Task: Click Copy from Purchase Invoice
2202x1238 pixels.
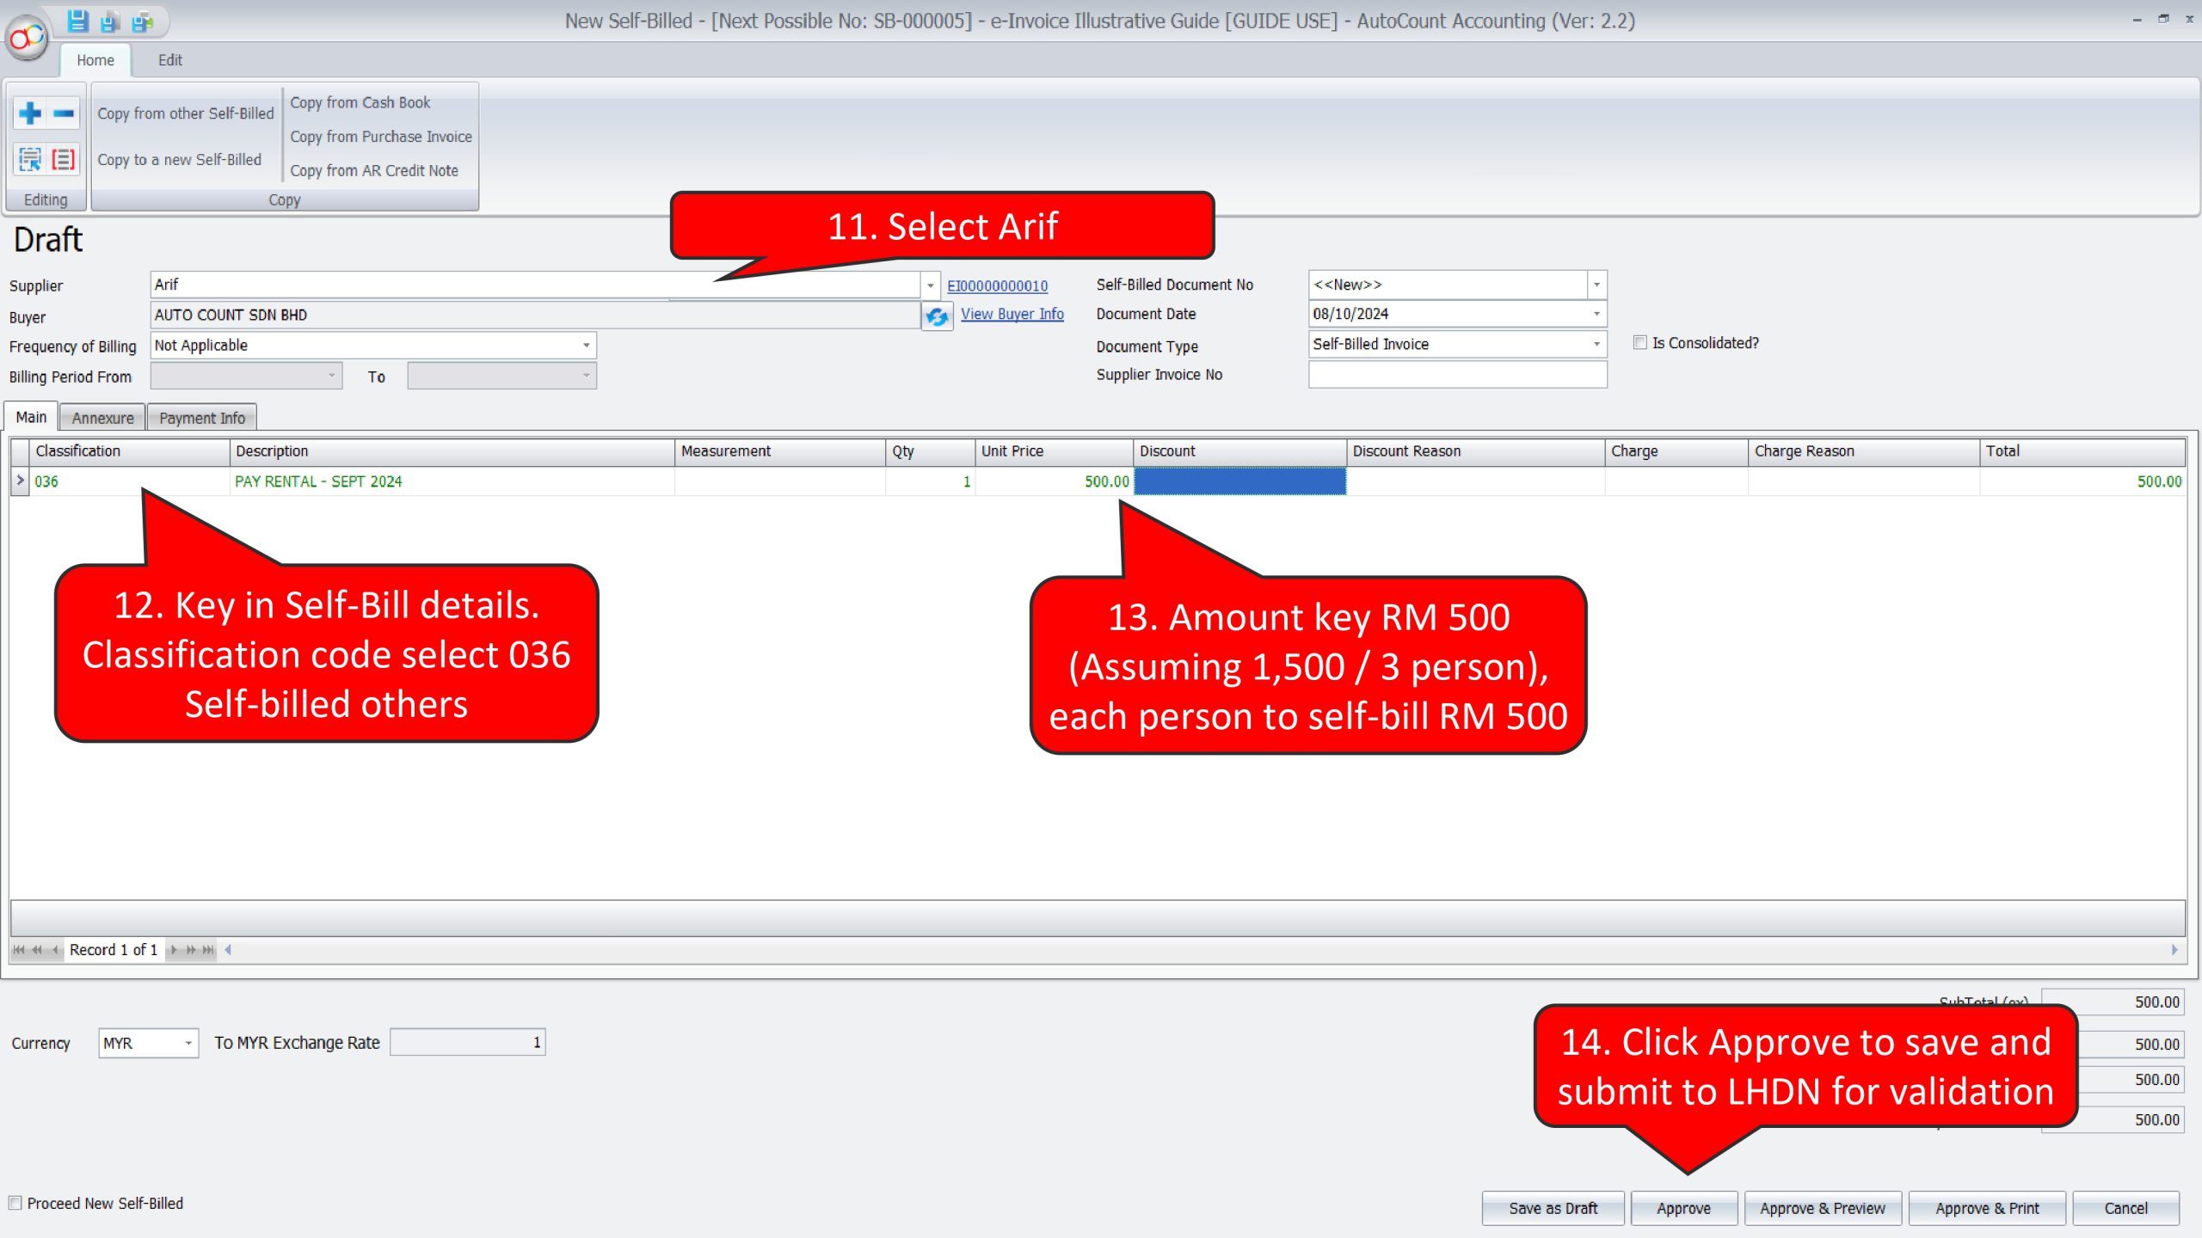Action: coord(381,137)
